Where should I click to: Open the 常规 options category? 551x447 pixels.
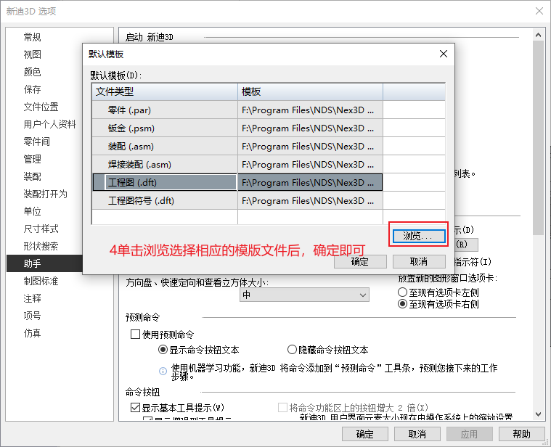[x=33, y=37]
